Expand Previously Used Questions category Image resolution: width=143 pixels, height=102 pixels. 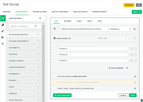coord(24,41)
